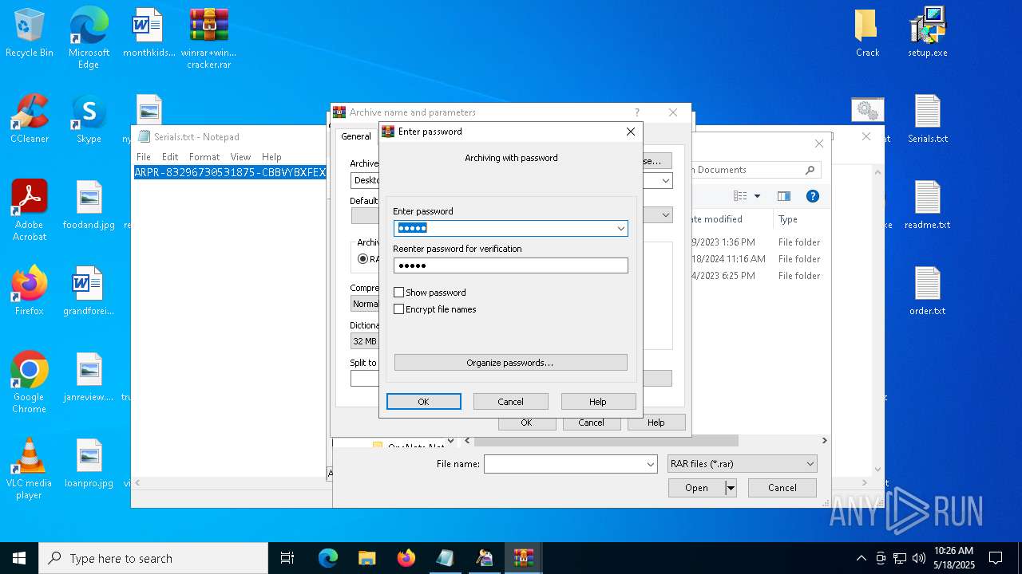Screen dimensions: 1022x574
Task: Click the file dialog help icon
Action: [x=813, y=196]
